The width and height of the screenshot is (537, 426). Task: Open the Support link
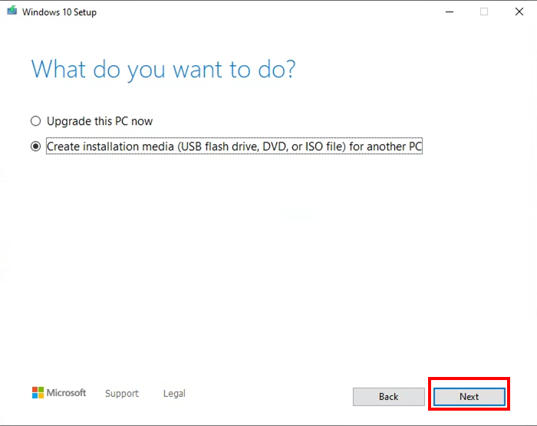click(x=122, y=394)
